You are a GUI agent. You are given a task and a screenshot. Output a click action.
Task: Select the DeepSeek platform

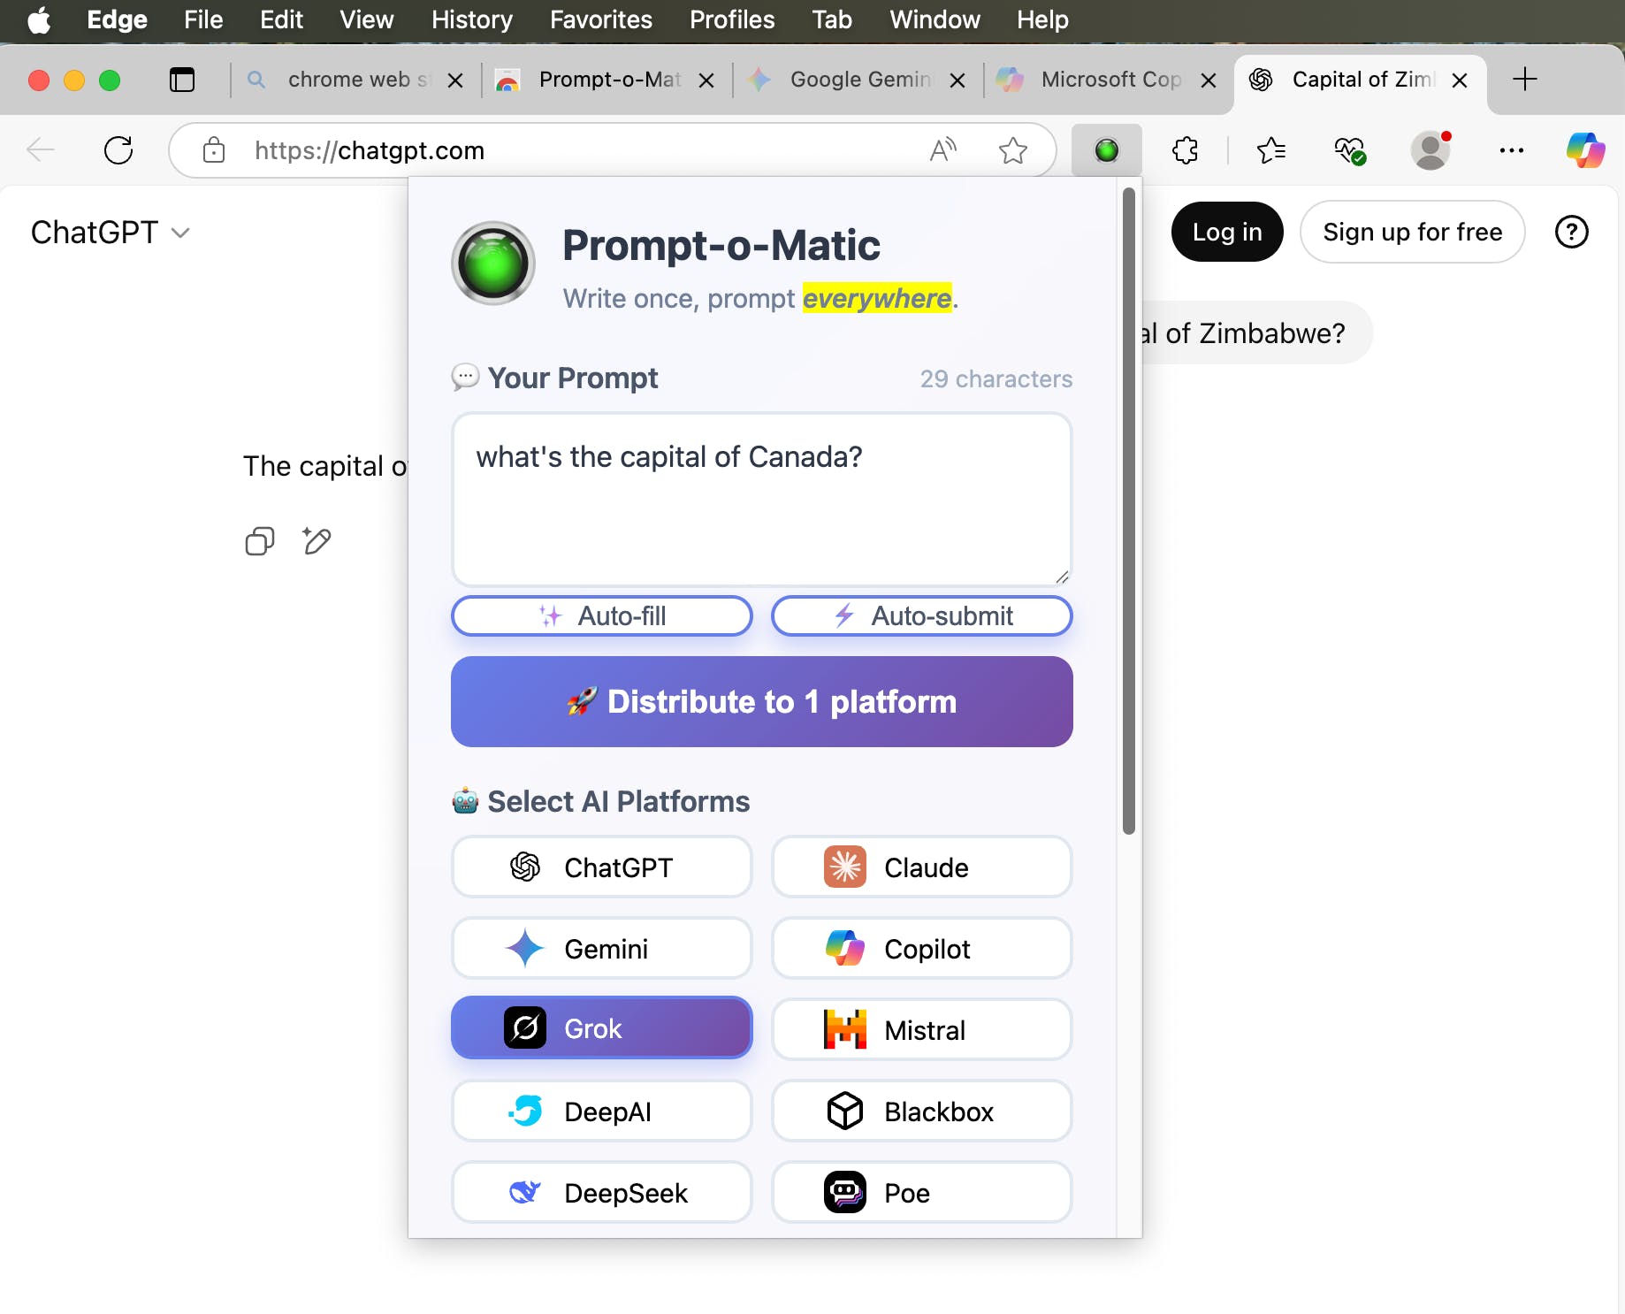(602, 1193)
